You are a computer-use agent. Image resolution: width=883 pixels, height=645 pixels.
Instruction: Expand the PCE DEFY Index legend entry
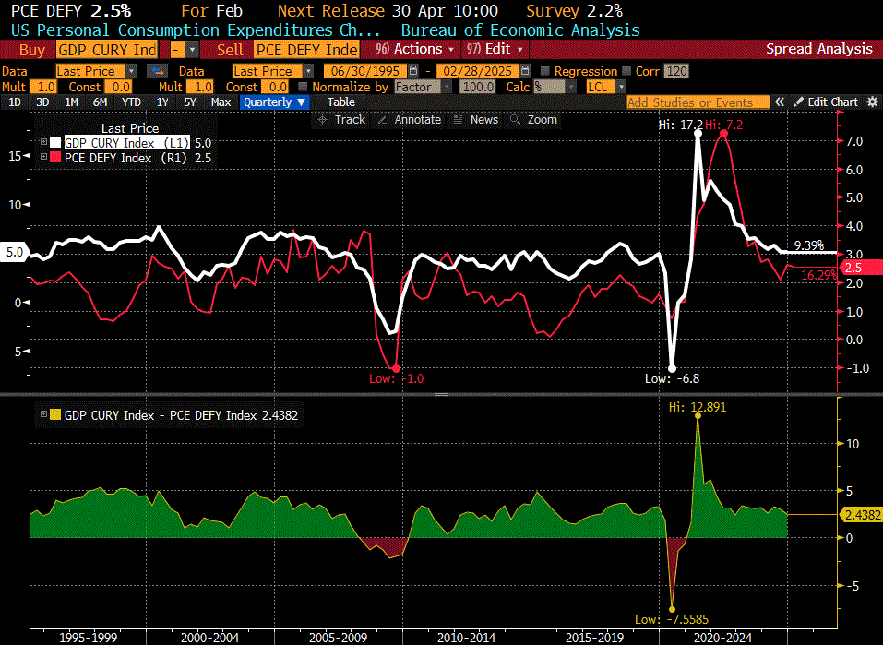43,157
